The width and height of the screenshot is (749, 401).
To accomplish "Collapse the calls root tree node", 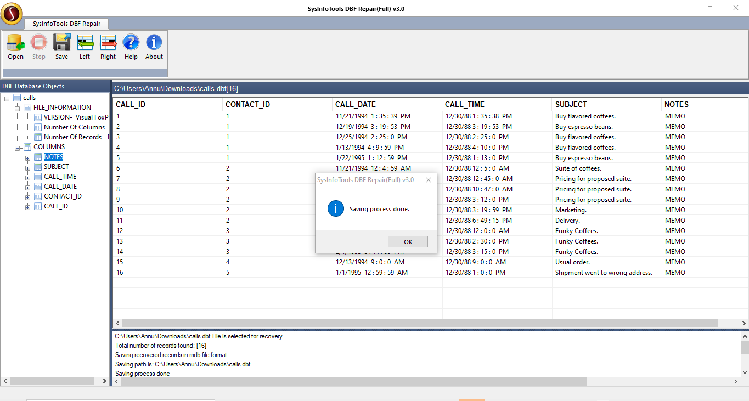I will tap(7, 98).
